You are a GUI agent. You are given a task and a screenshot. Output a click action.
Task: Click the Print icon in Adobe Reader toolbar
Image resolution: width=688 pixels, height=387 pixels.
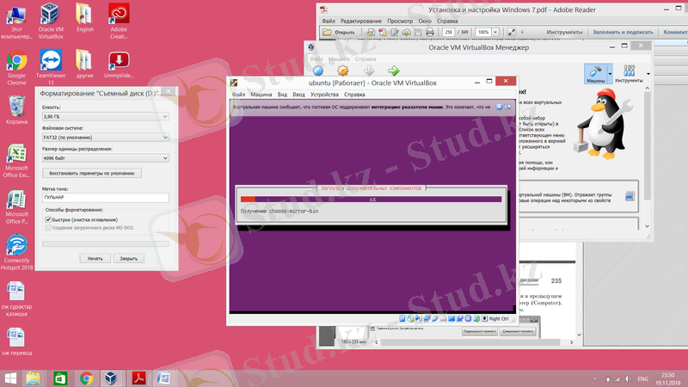click(x=430, y=32)
